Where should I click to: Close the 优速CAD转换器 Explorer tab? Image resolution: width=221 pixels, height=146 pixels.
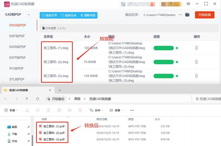click(50, 90)
